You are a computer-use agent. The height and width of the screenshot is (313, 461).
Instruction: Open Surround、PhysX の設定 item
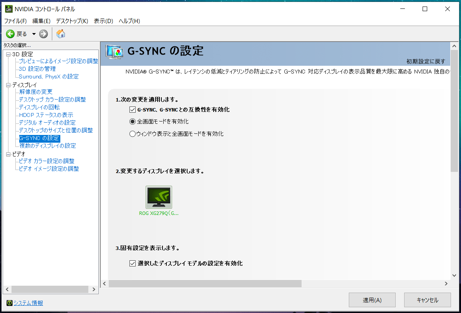coord(49,77)
